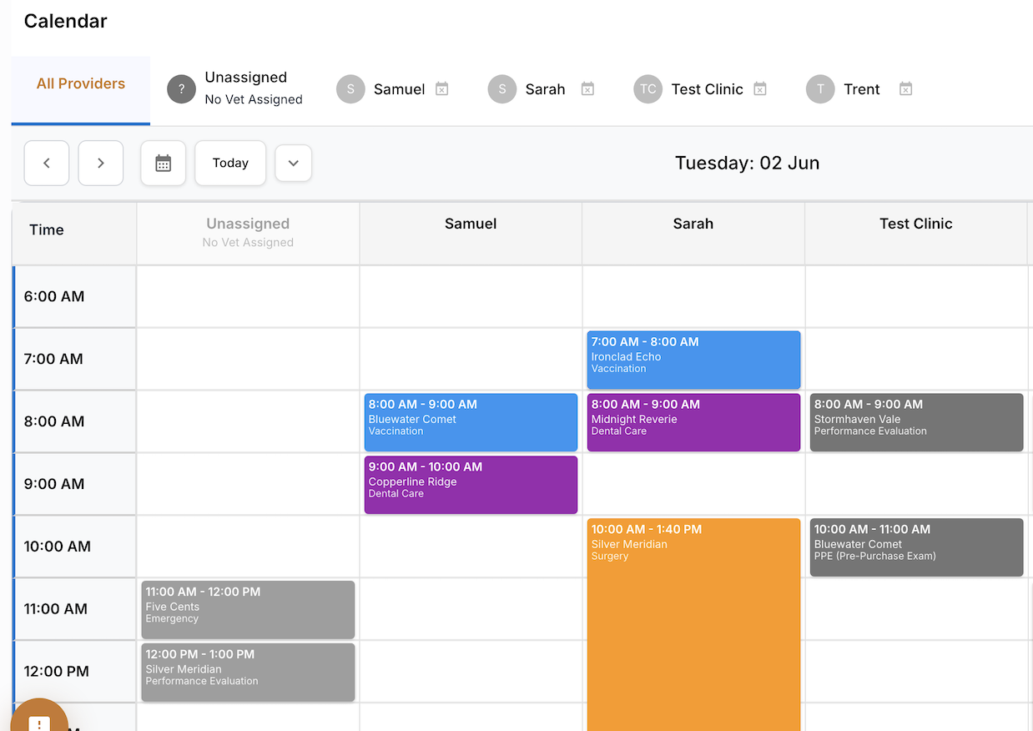Screen dimensions: 1033x731
Task: Open Silver Meridian Performance Evaluation appointment
Action: tap(248, 673)
